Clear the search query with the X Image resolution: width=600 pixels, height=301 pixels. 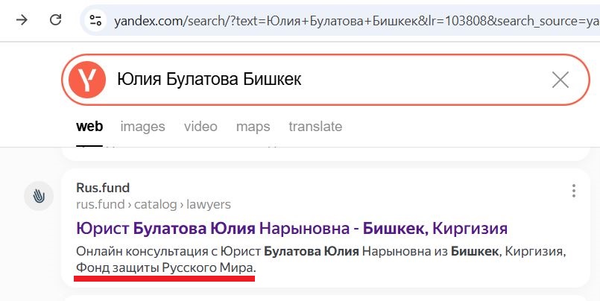560,80
